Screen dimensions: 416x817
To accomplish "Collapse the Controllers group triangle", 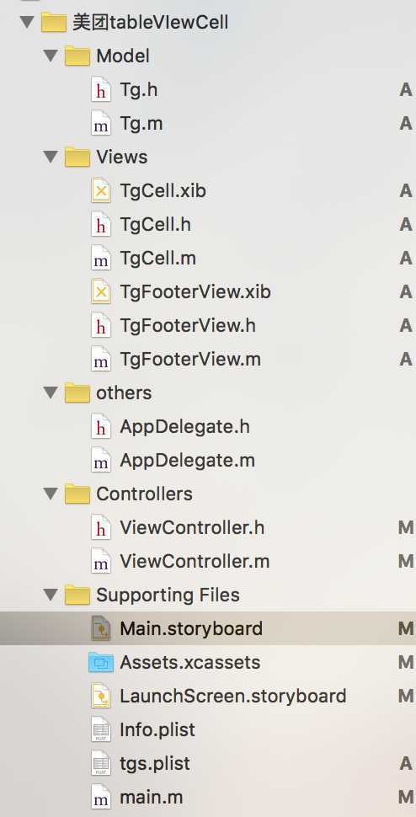I will click(51, 494).
